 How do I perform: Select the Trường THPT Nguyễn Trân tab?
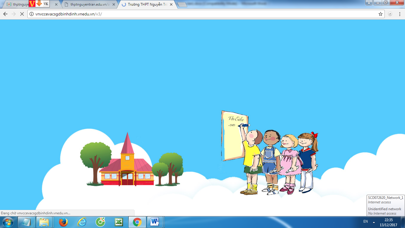coord(146,4)
